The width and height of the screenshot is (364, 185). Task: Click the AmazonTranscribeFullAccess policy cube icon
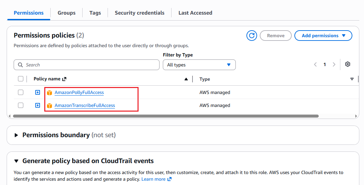[49, 106]
